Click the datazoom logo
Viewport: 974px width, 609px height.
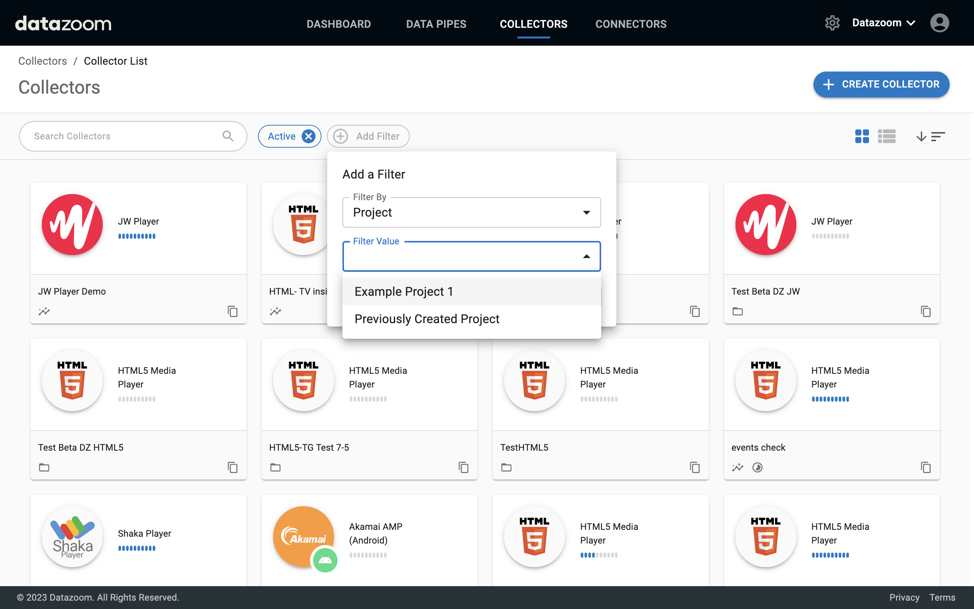(63, 23)
